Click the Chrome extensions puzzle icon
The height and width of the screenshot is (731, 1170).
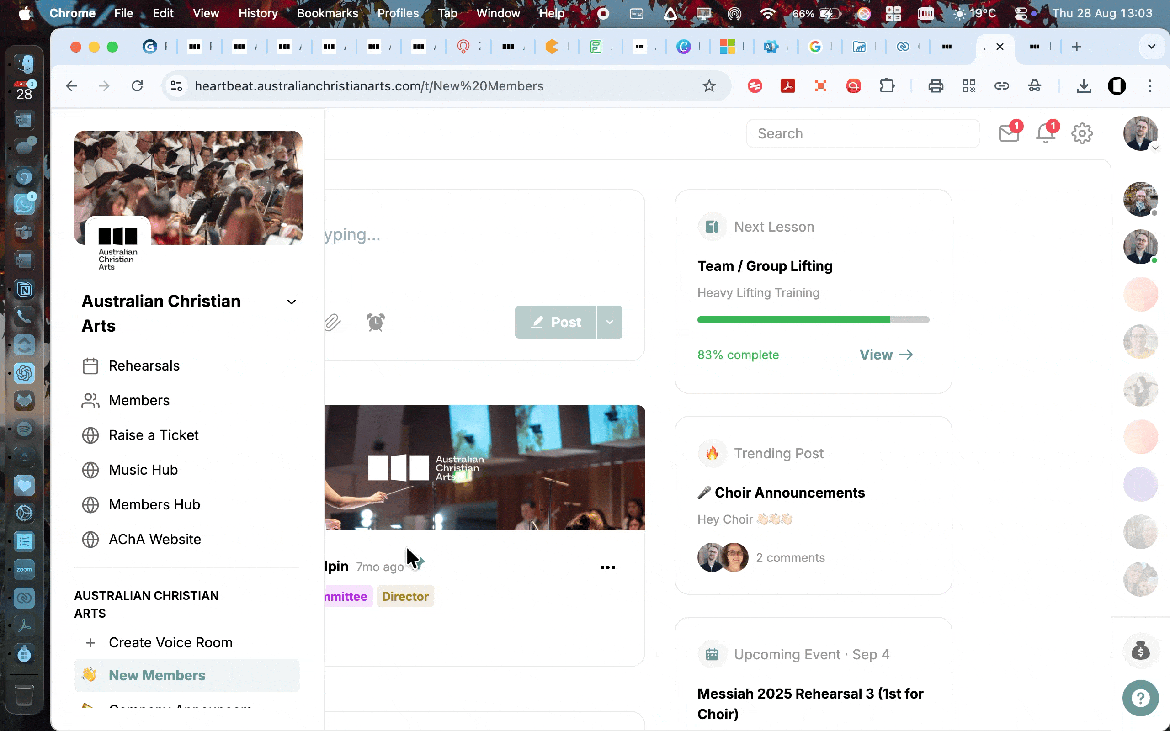[x=887, y=86]
